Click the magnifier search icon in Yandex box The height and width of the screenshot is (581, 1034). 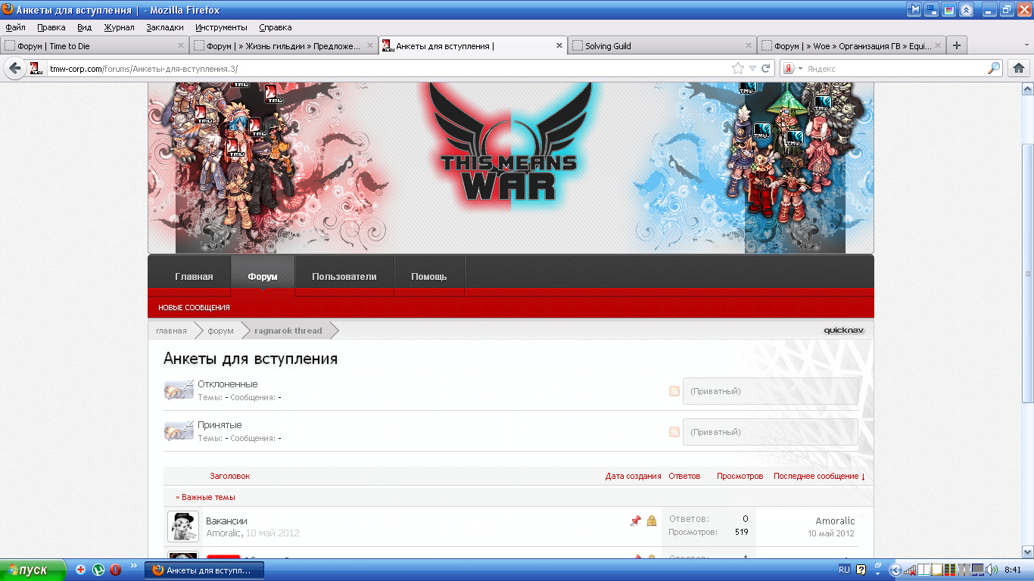point(994,68)
